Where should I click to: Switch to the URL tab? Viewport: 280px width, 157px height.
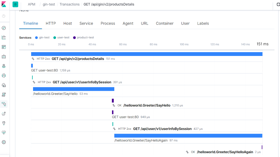click(144, 23)
